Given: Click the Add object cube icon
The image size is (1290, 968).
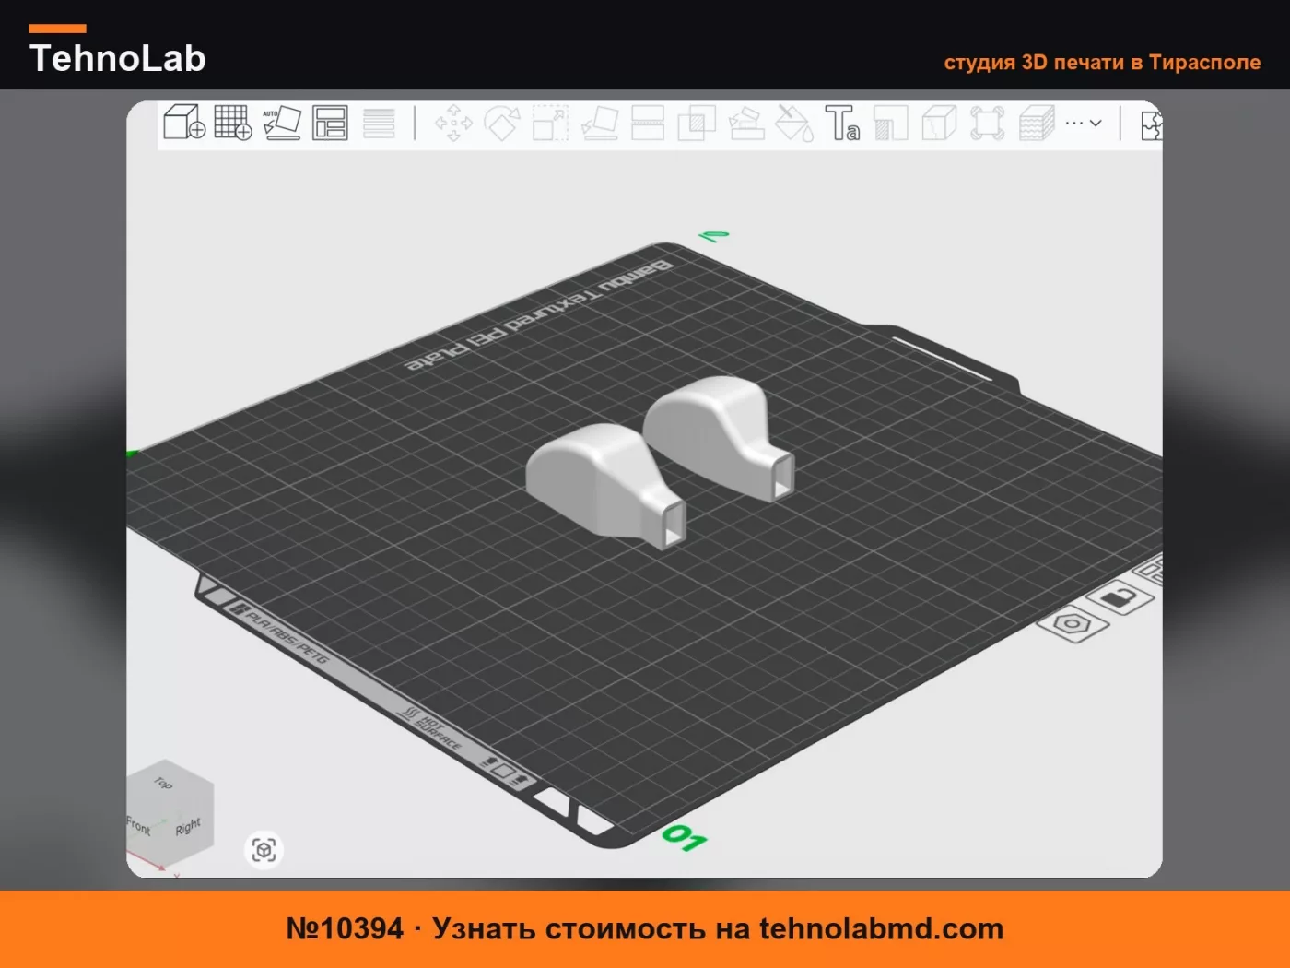Looking at the screenshot, I should coord(184,122).
